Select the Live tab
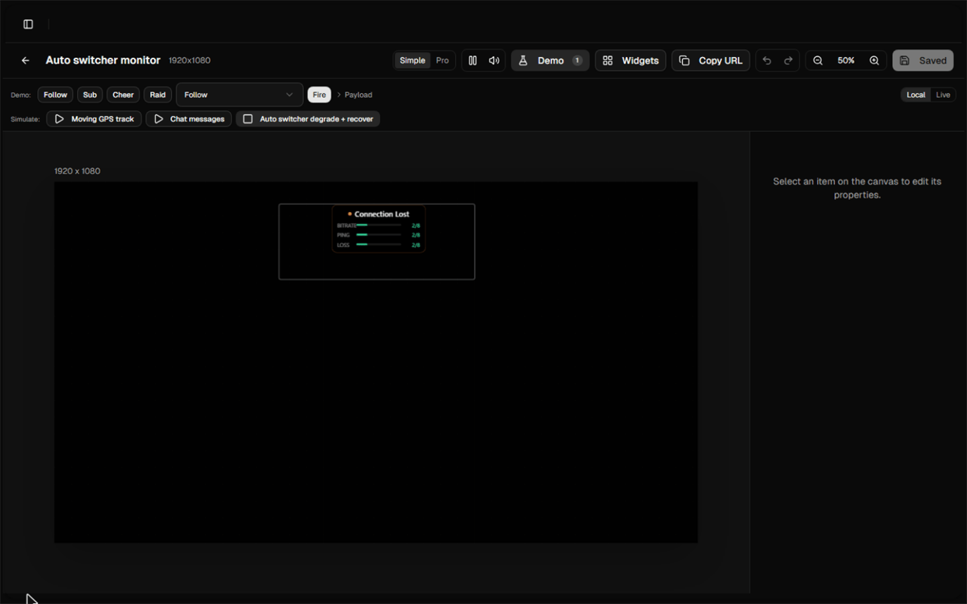This screenshot has height=604, width=967. click(x=943, y=95)
